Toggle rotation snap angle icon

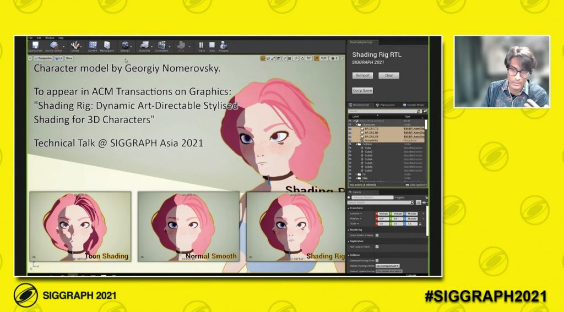coord(302,58)
